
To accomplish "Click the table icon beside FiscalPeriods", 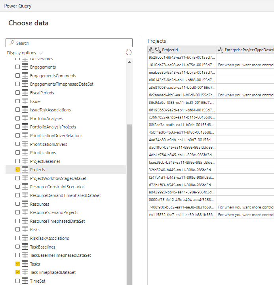I will (x=25, y=92).
